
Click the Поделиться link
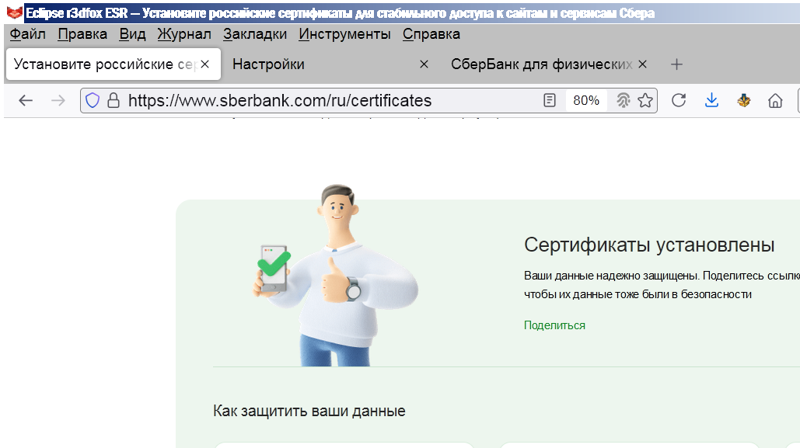point(554,325)
